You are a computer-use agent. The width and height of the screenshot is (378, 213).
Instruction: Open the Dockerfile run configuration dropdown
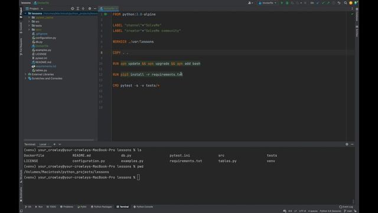click(x=268, y=3)
